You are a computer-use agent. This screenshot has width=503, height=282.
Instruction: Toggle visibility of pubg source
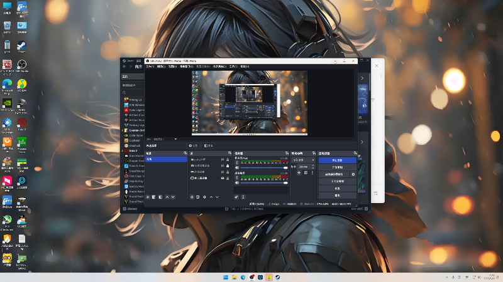tap(223, 160)
